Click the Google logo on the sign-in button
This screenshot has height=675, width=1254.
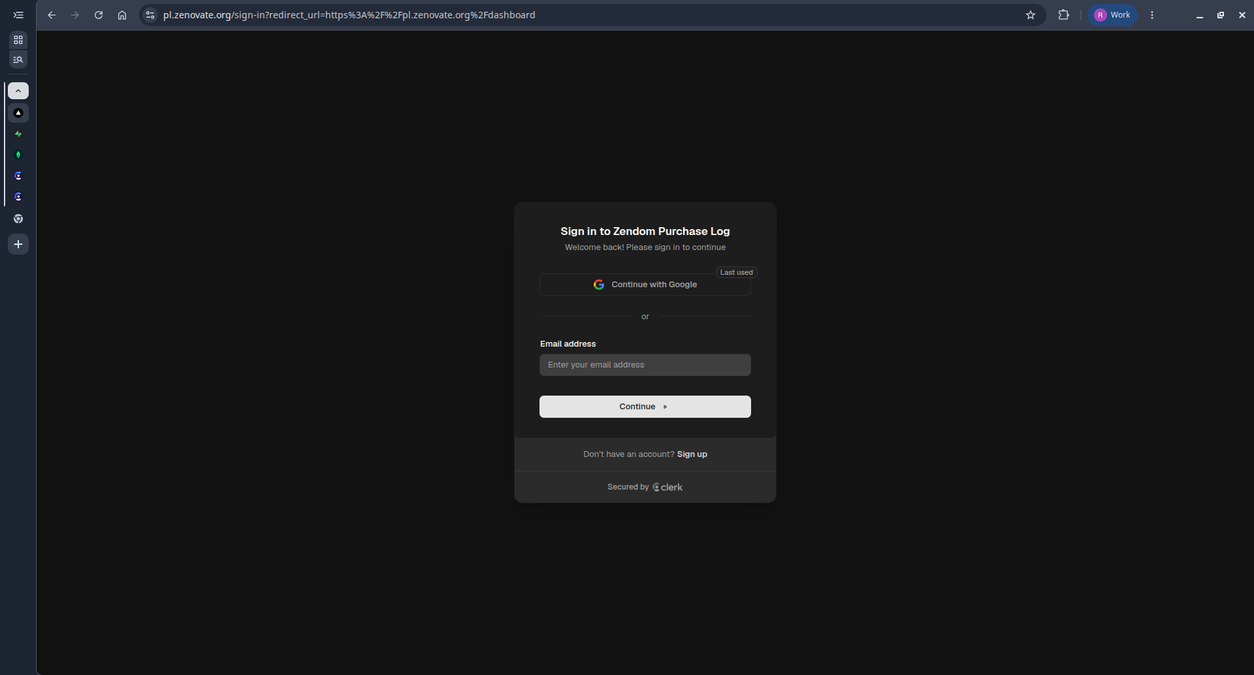[x=599, y=285]
